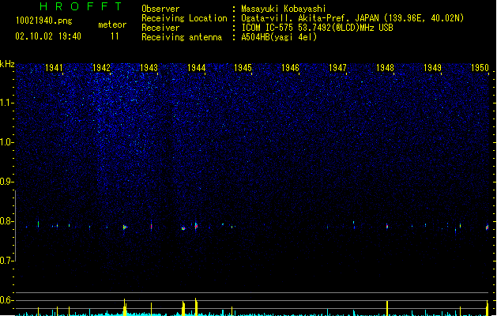Screen dimensions: 497x316
Task: Click the 1945 time marker
Action: 243,68
